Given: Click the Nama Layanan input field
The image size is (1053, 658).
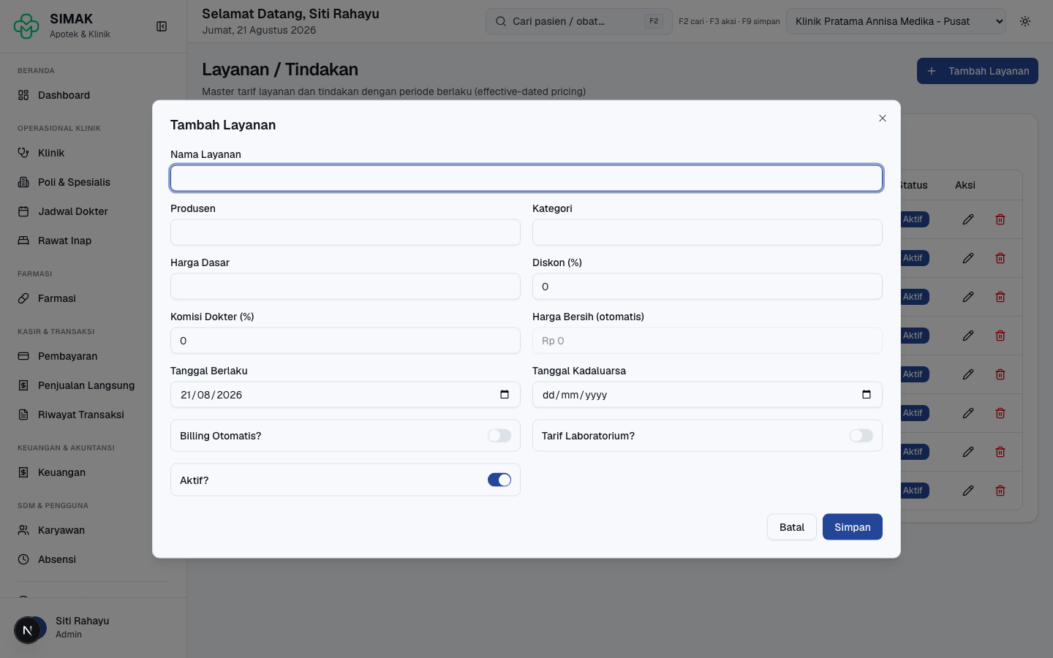Looking at the screenshot, I should click(526, 178).
